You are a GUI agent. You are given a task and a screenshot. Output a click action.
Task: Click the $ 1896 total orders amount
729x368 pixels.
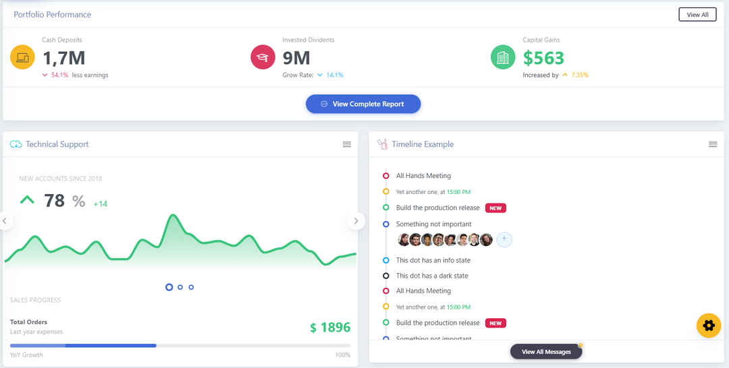pos(330,327)
